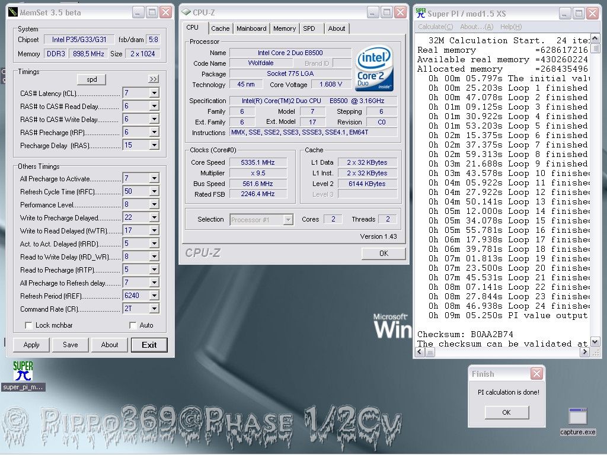Close the Finish dialog with X
Screen dimensions: 607x455
coord(536,374)
